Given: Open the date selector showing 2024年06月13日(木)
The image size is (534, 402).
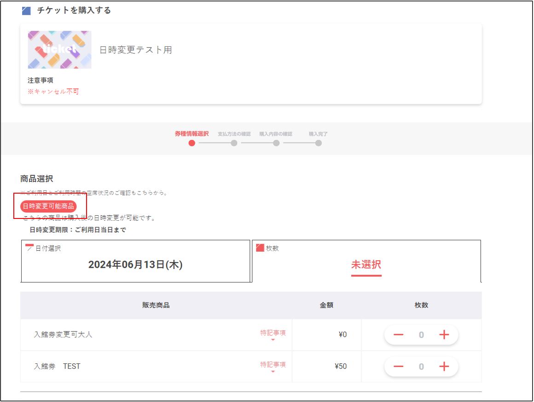Looking at the screenshot, I should 135,264.
